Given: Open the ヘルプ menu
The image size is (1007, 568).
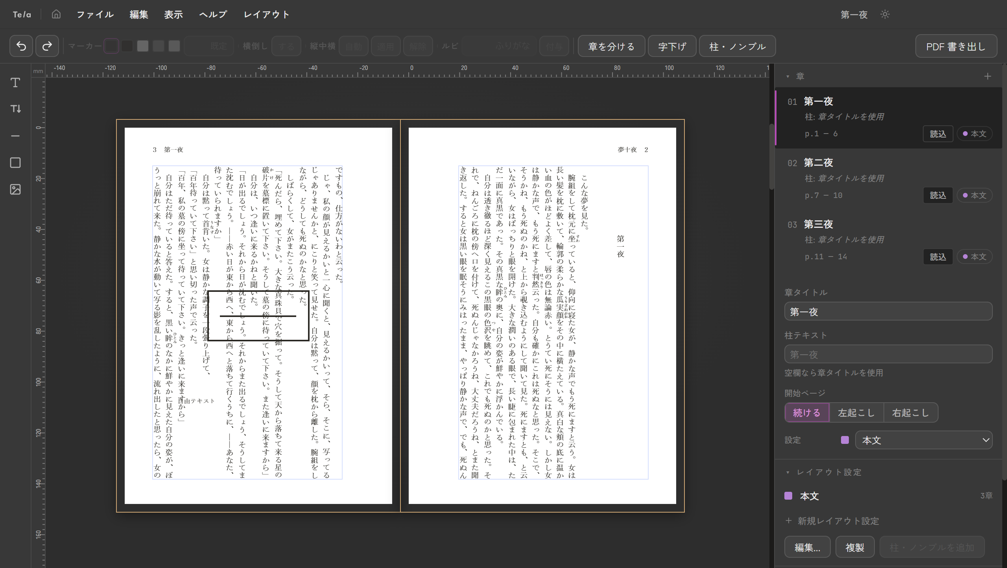Looking at the screenshot, I should (213, 15).
